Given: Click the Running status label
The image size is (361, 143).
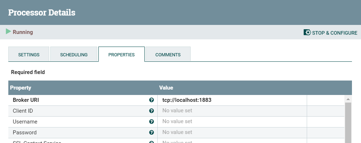Looking at the screenshot, I should pos(23,32).
